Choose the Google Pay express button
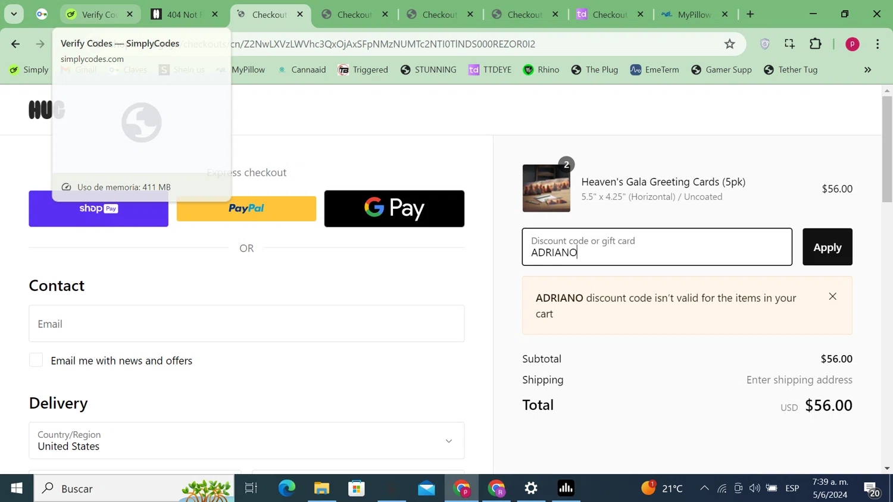This screenshot has height=502, width=893. 394,209
